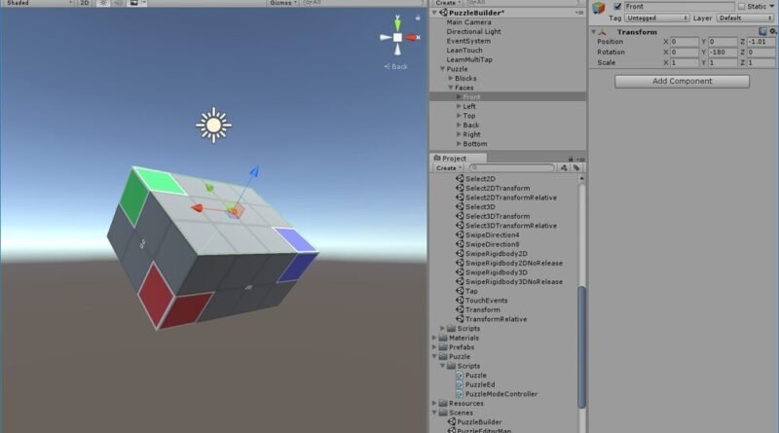Select LeanTouch in Hierarchy

464,51
